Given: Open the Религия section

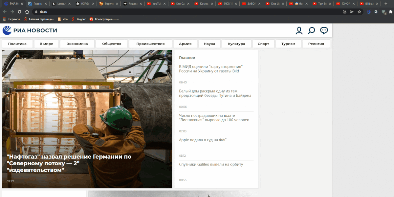Looking at the screenshot, I should click(316, 44).
